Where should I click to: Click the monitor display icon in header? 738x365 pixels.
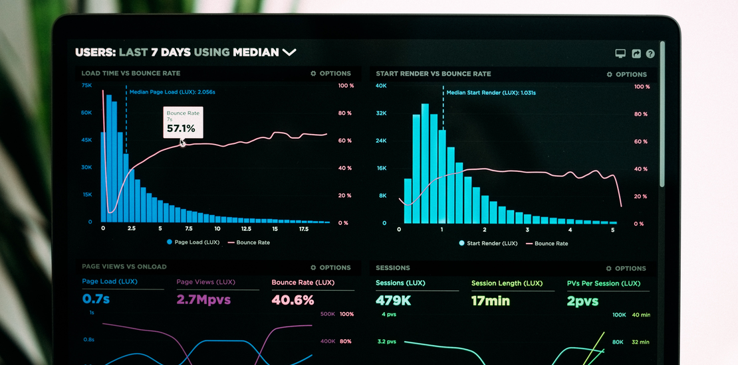[620, 54]
